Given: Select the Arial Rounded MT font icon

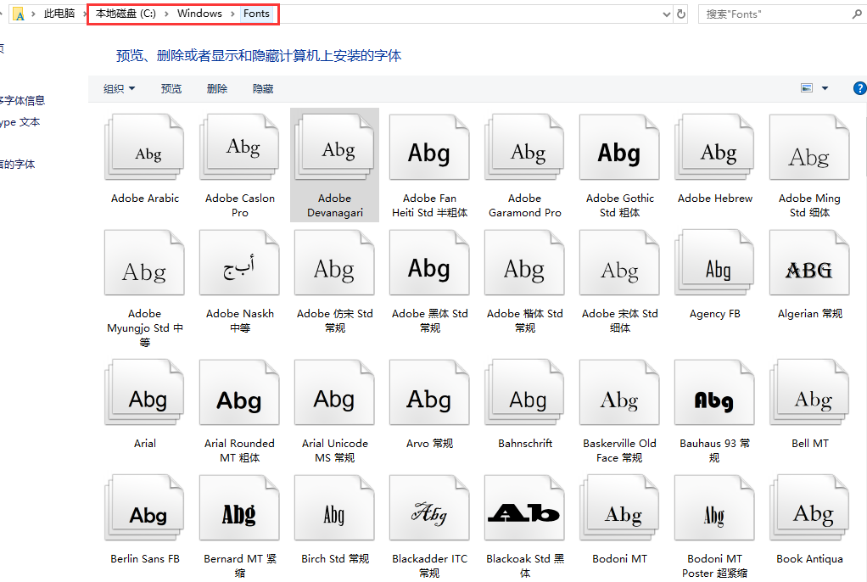Looking at the screenshot, I should [239, 392].
